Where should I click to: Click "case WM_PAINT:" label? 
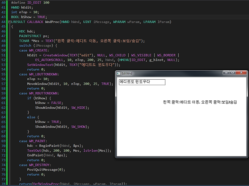point(33,141)
